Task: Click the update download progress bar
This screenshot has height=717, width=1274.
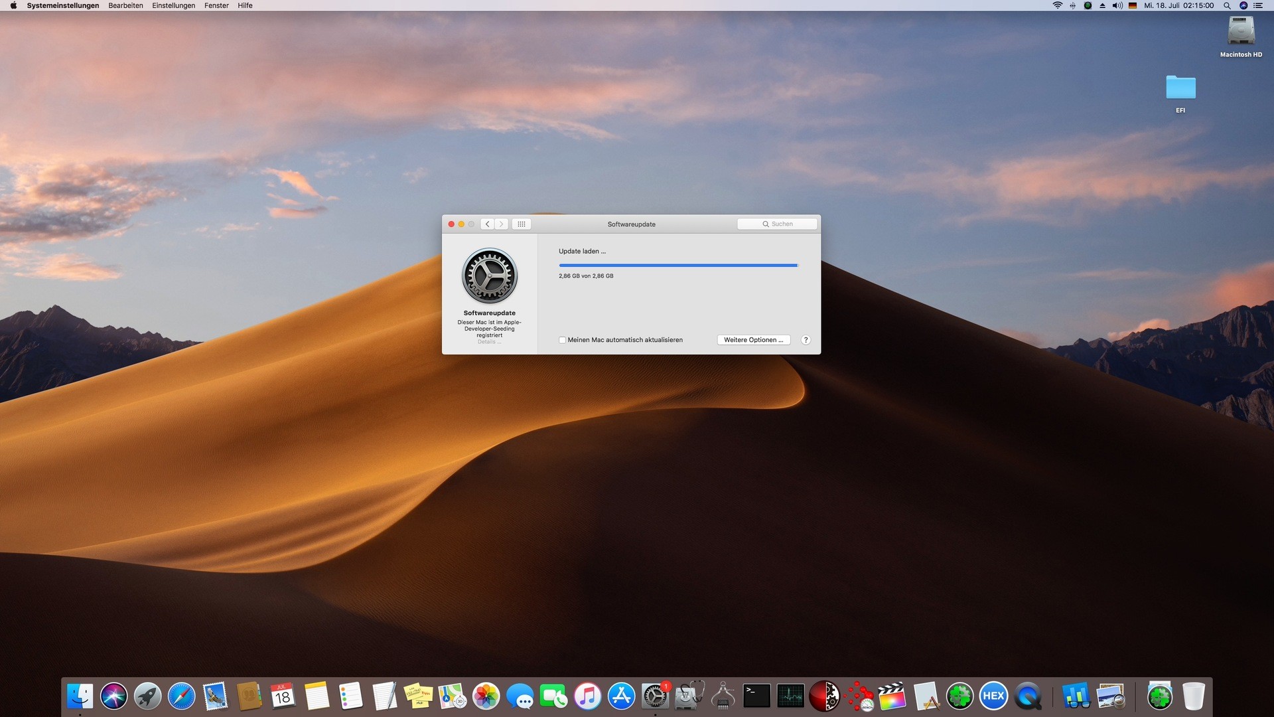Action: click(x=677, y=266)
